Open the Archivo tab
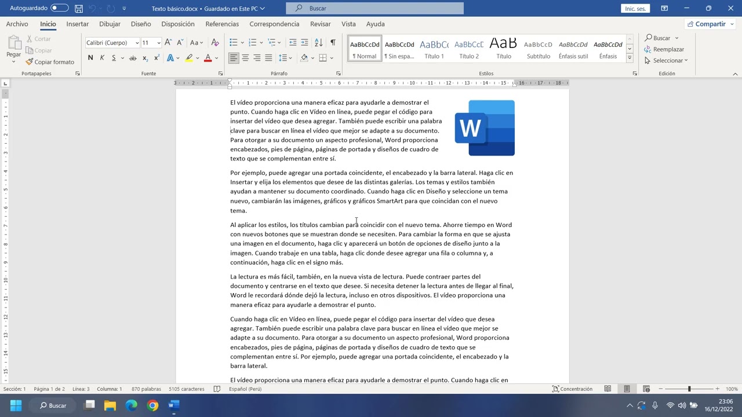 17,24
